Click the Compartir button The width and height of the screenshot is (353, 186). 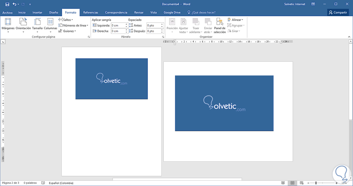pos(337,12)
